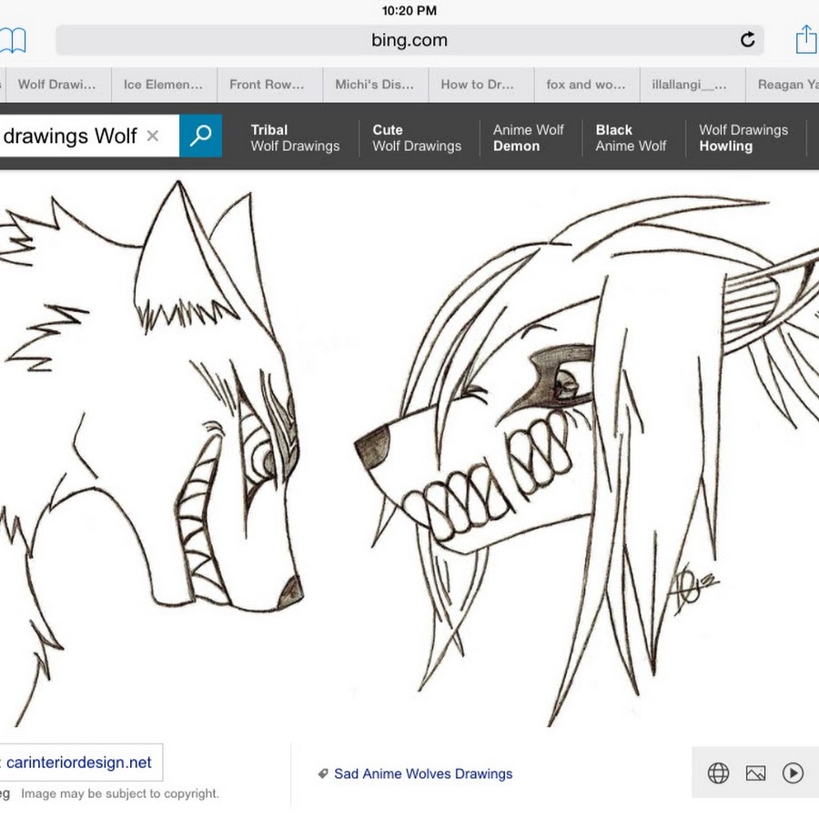Open the Black Anime Wolf suggestion
The height and width of the screenshot is (819, 819).
coord(631,137)
